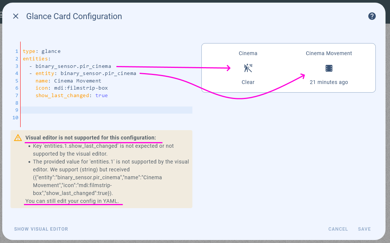Switch to Show Visual Editor
Viewport: 390px width, 243px height.
[x=41, y=229]
